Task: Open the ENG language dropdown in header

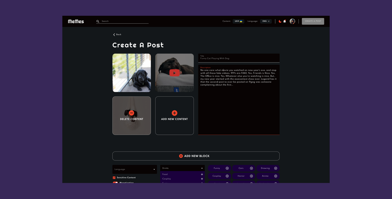Action: click(x=266, y=21)
